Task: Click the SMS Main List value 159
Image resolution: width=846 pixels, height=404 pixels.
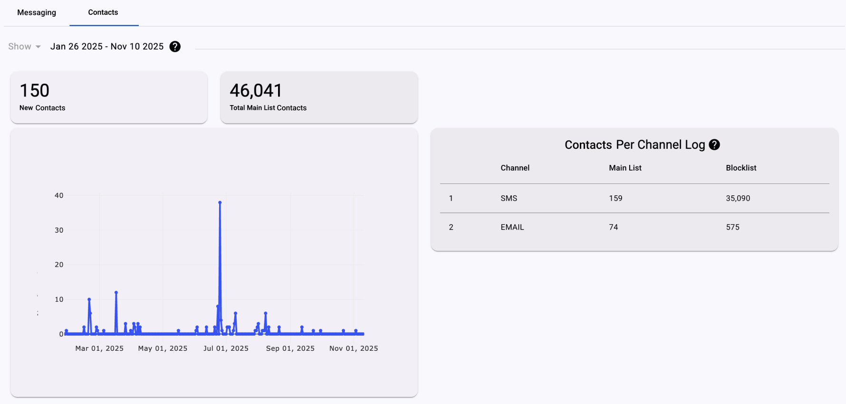Action: 615,198
